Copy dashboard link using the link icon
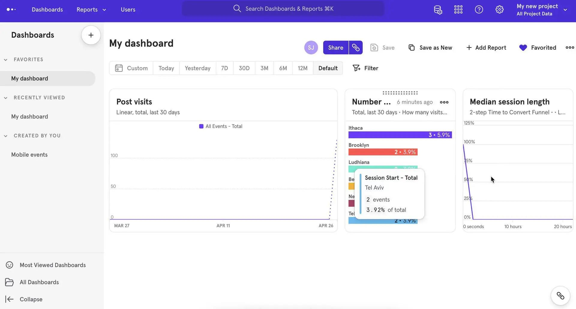Screen dimensions: 576x309 pos(356,47)
